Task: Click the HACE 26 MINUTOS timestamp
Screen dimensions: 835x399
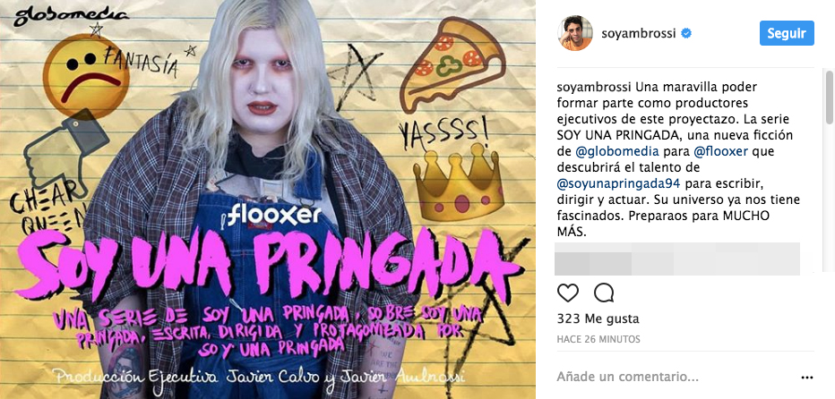Action: [x=598, y=339]
